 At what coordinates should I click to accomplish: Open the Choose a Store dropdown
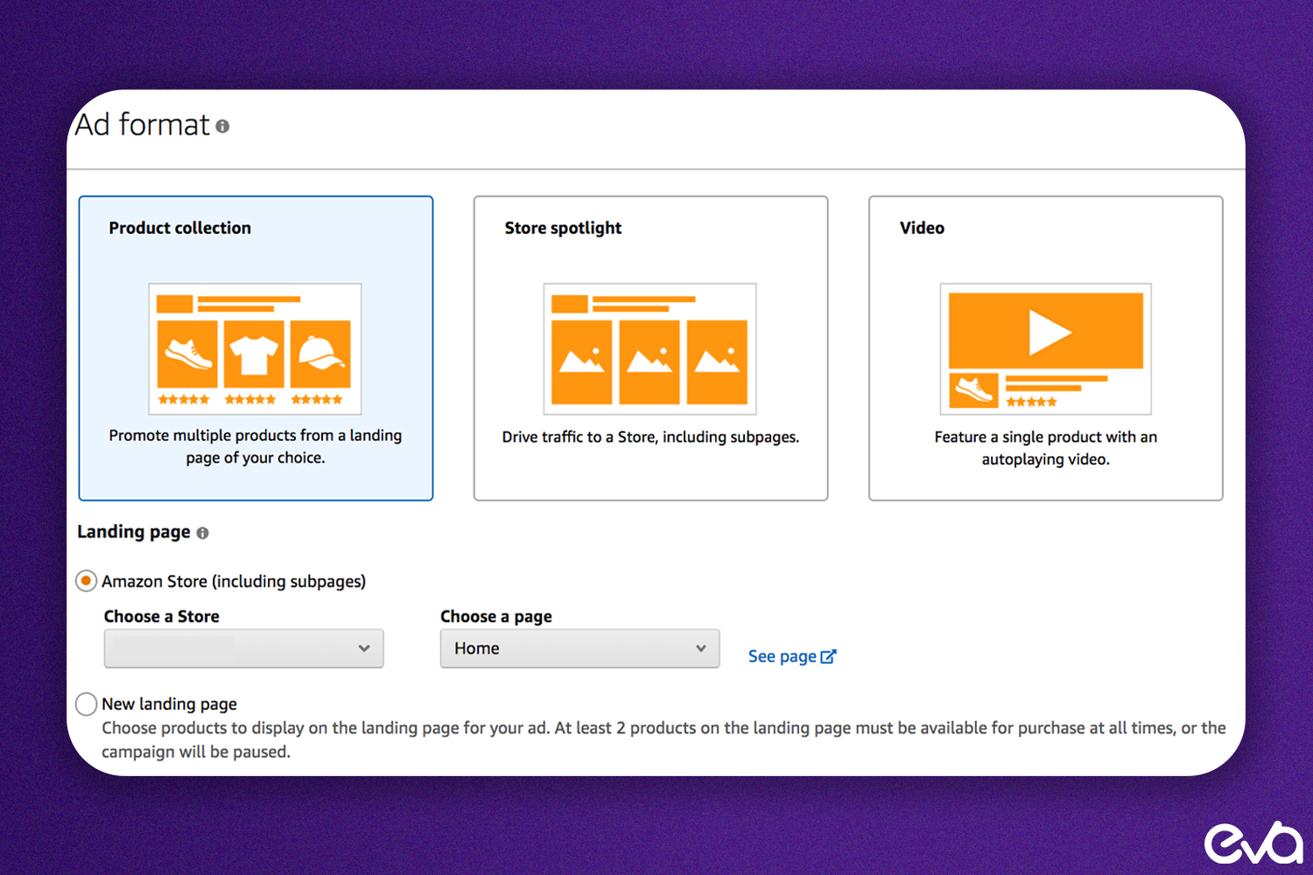pyautogui.click(x=243, y=648)
